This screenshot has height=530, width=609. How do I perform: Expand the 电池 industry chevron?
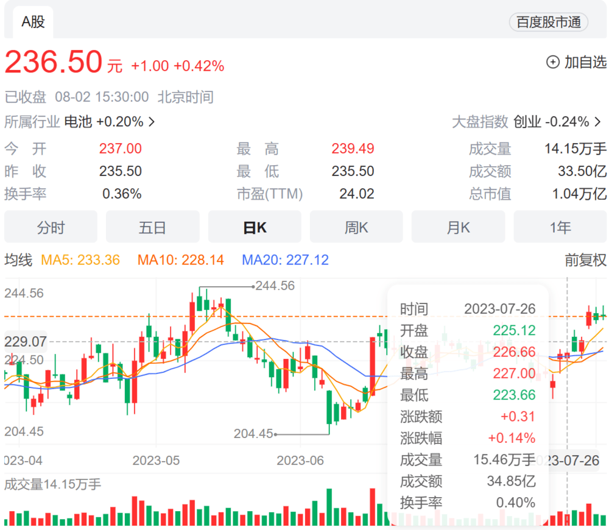tap(152, 122)
